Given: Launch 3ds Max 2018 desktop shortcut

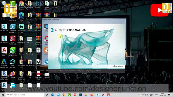Looking at the screenshot, I should [x=4, y=27].
